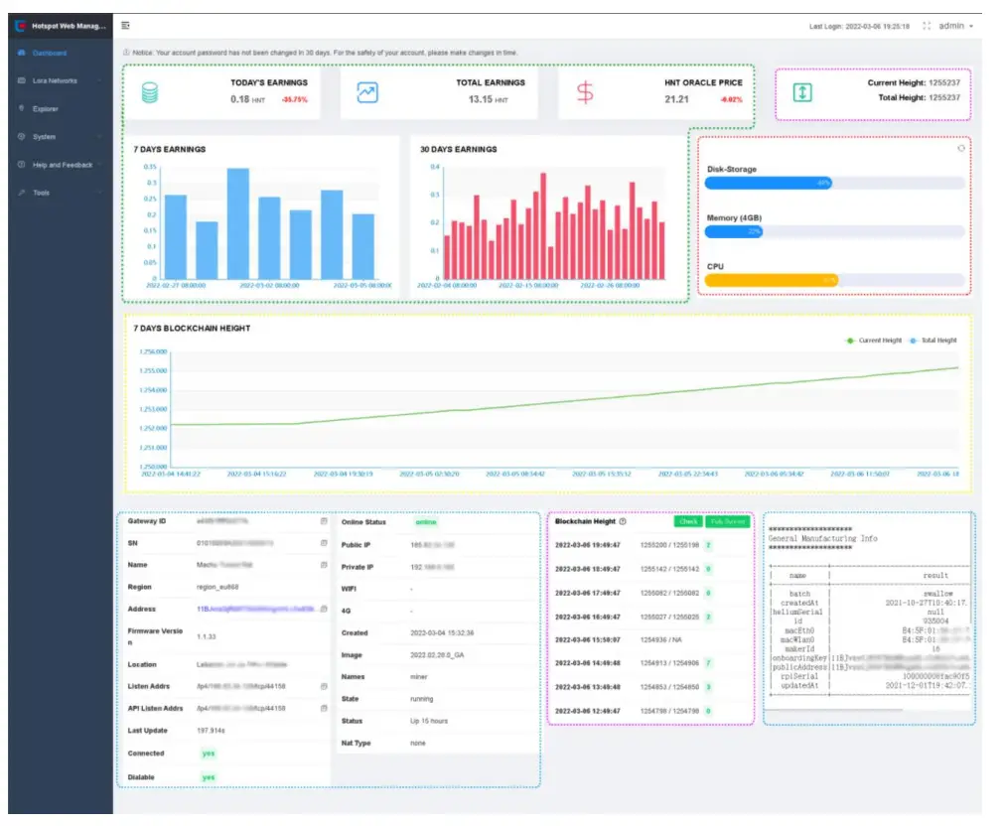The image size is (1003, 826).
Task: Collapse the sidebar with the hamburger icon
Action: 125,26
